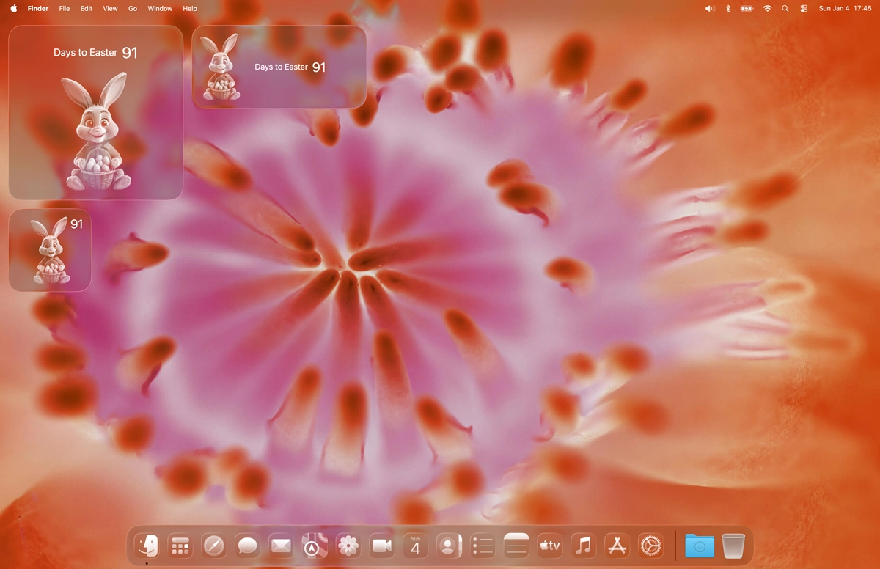
Task: Open Maps from the Dock
Action: 314,546
